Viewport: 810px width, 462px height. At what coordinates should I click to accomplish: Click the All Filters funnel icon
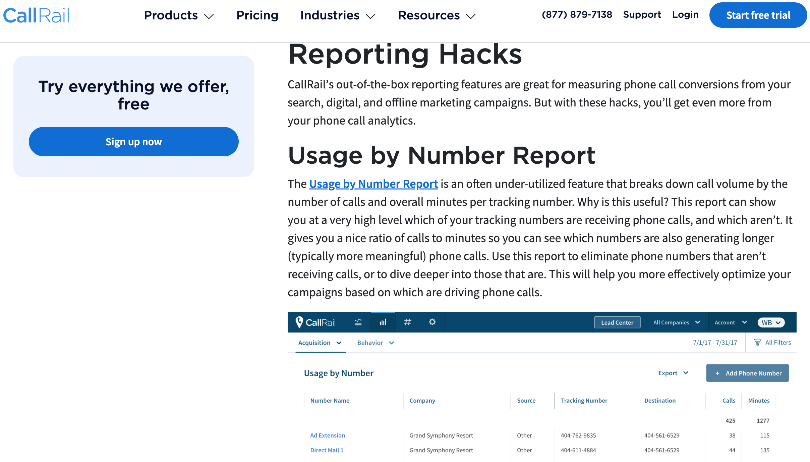(x=758, y=342)
